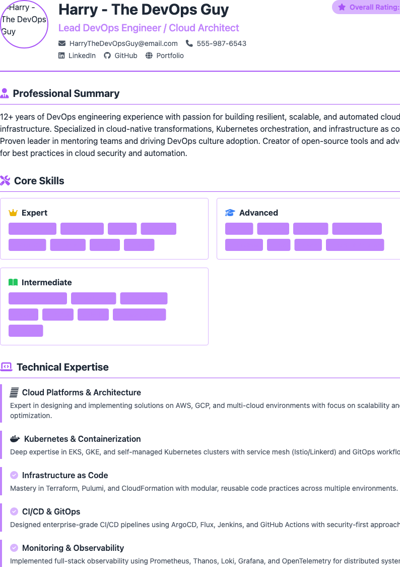Click the star icon in Overall Rating
This screenshot has width=400, height=567.
(342, 7)
